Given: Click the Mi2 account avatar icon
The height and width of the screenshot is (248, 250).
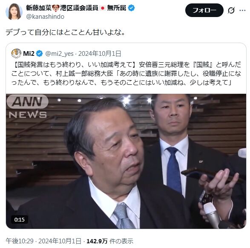Looking at the screenshot, I should 16,53.
